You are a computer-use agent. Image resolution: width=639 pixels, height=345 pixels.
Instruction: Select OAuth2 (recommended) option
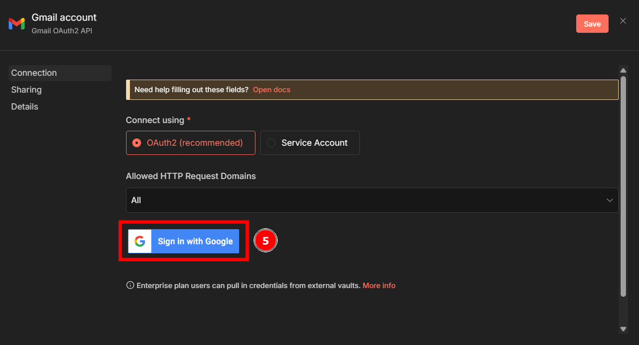pyautogui.click(x=191, y=143)
